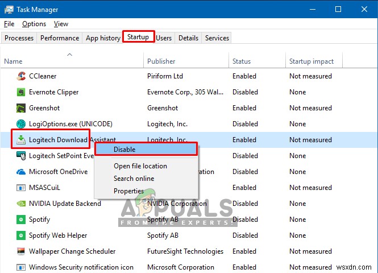Click the Enabled status of Greenshot
This screenshot has height=273, width=378.
(x=244, y=108)
